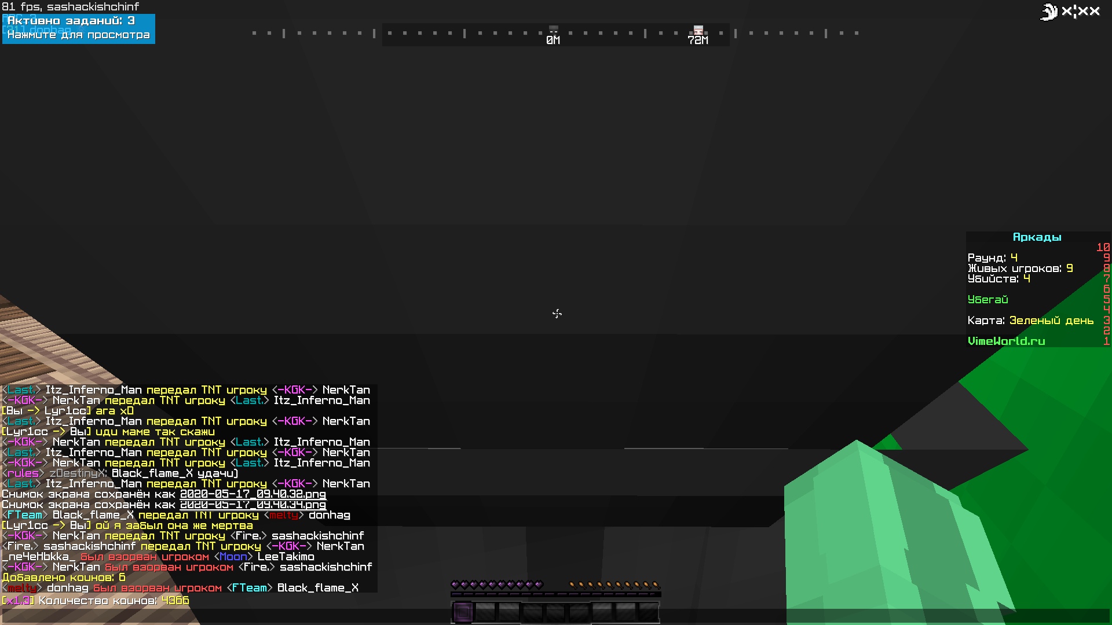Click line 'NerkTan был взорван игроком sashackishchinf'
The width and height of the screenshot is (1112, 625).
(187, 567)
